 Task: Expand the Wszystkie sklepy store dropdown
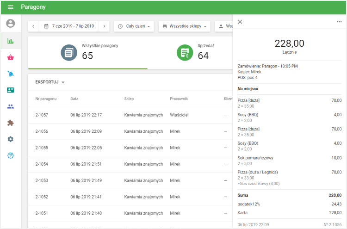click(184, 26)
